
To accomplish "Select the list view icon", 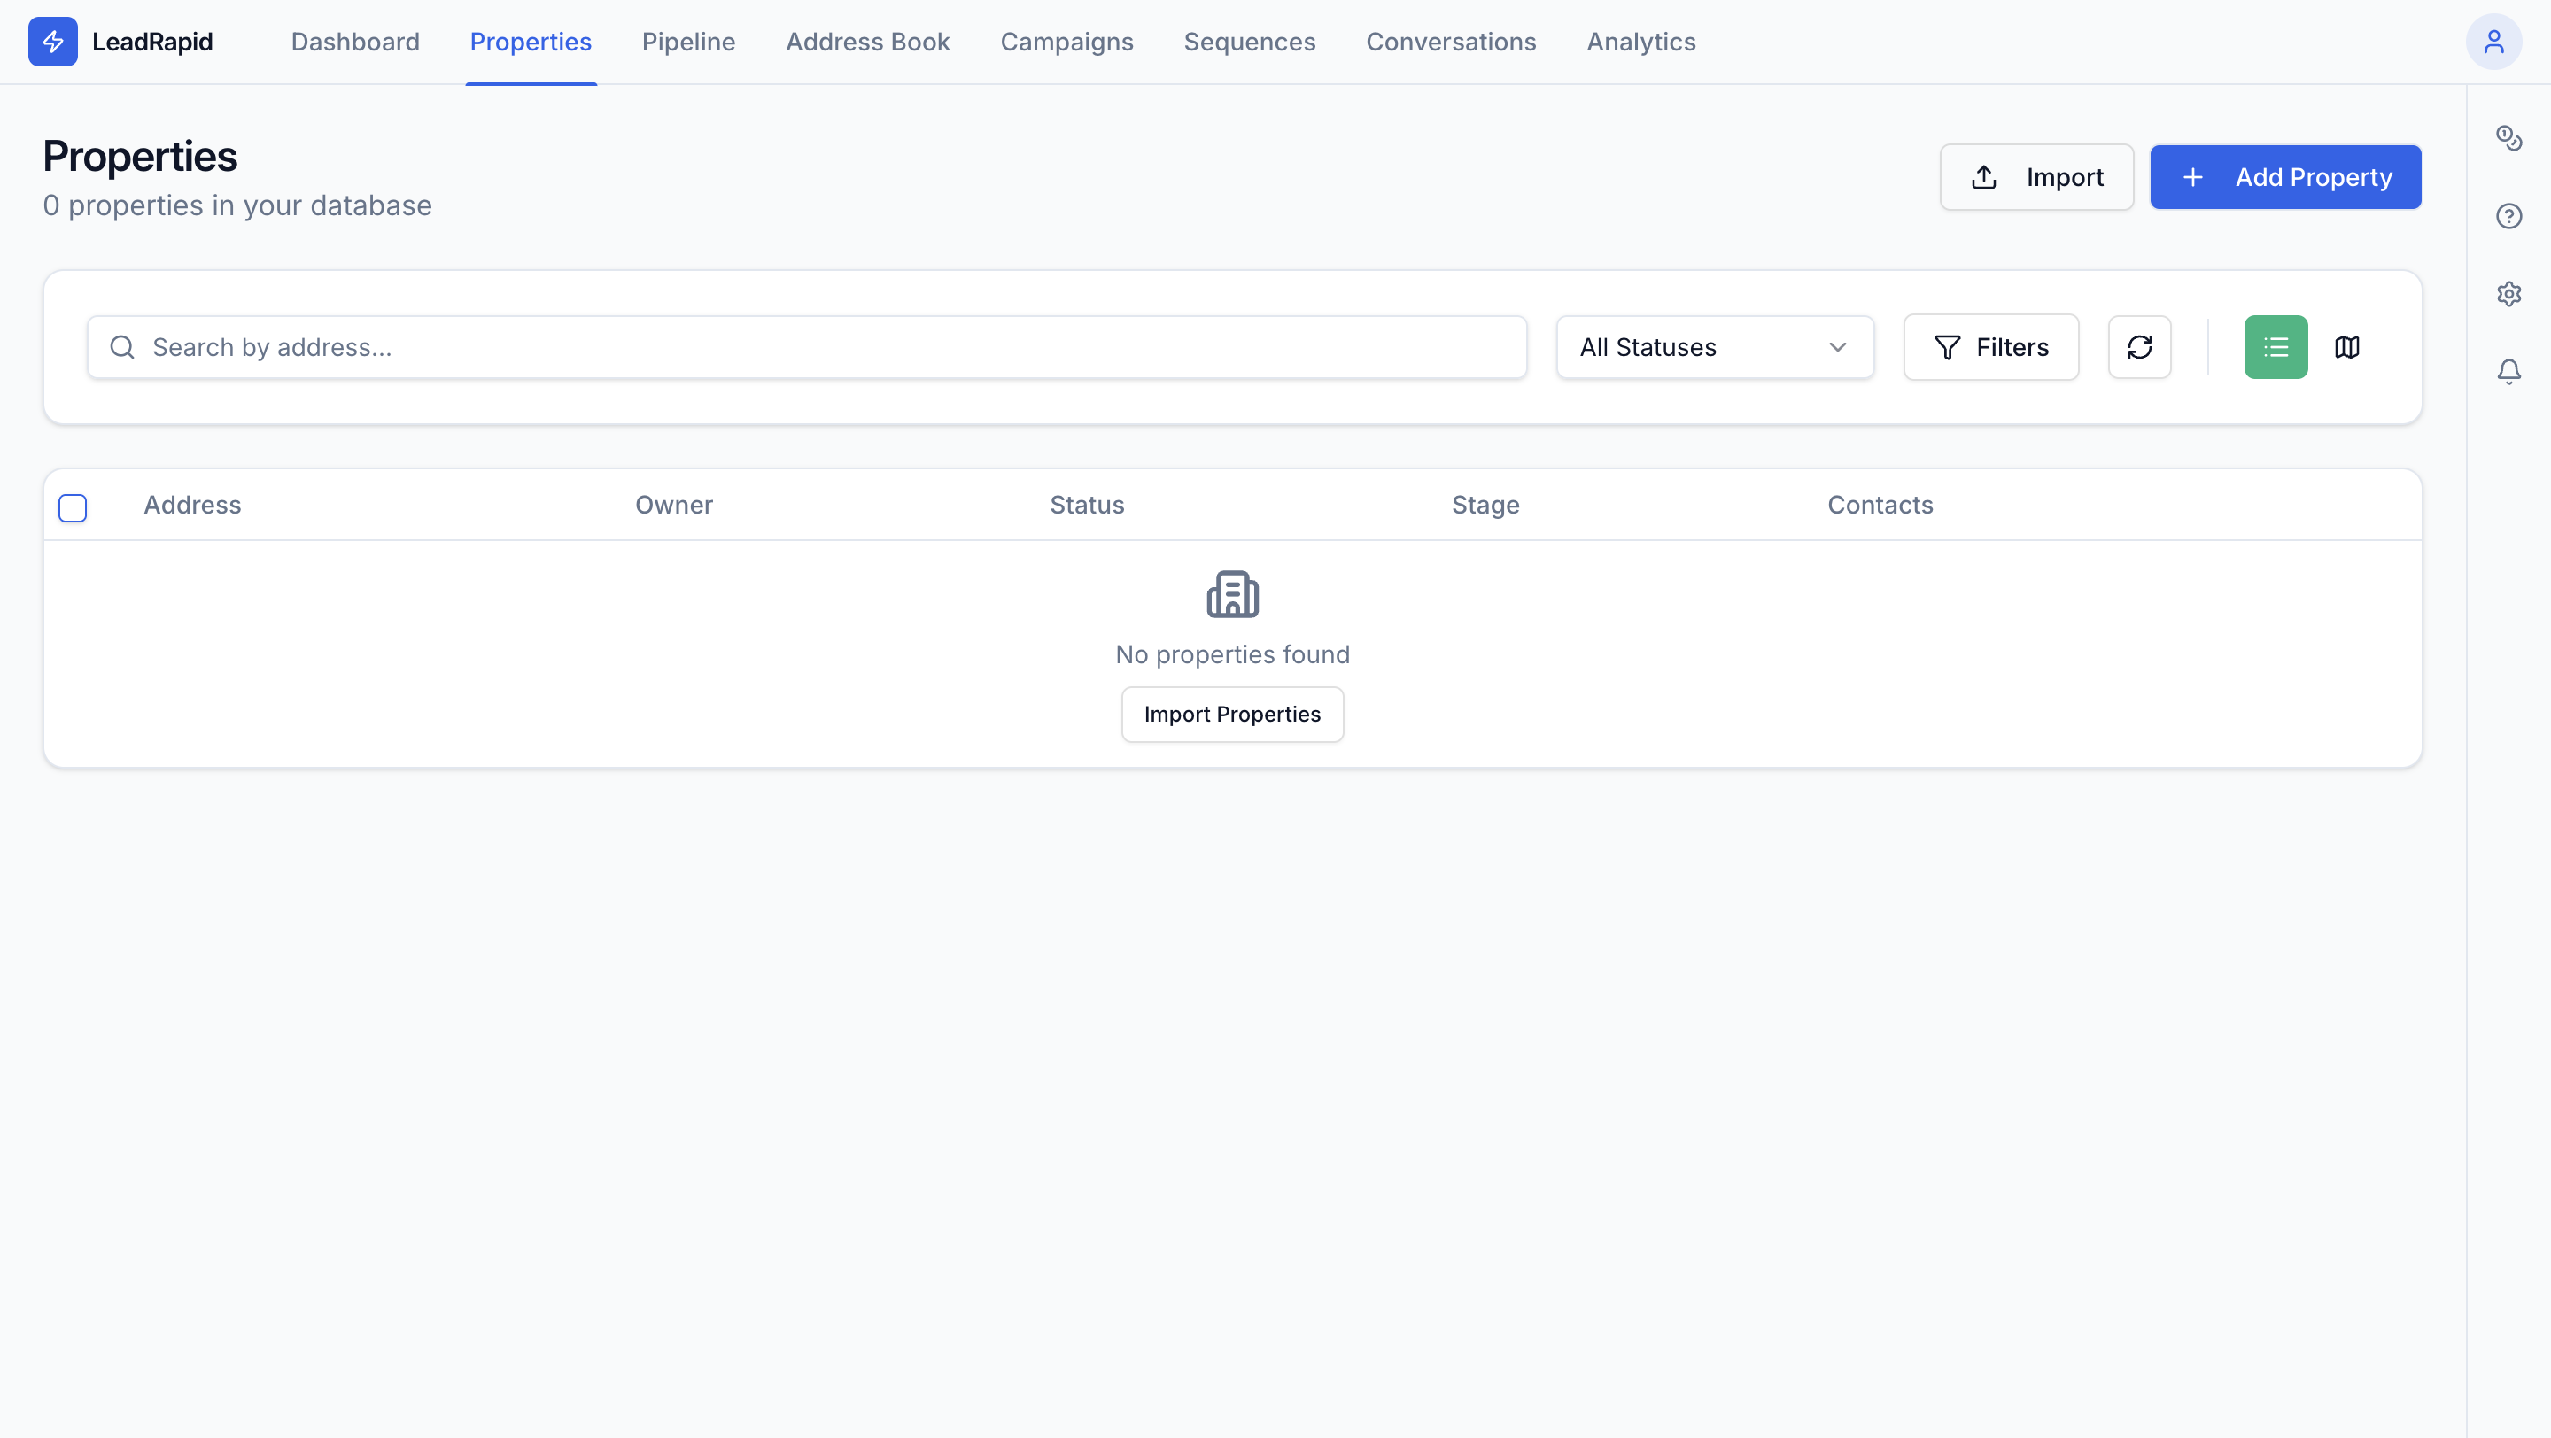I will pyautogui.click(x=2275, y=347).
